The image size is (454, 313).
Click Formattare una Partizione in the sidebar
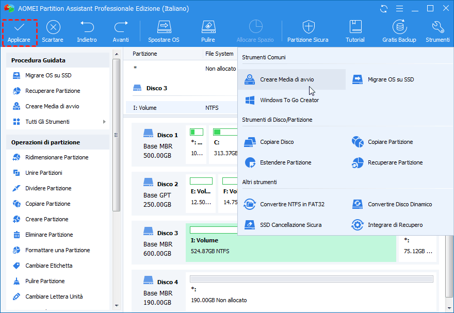(x=57, y=250)
